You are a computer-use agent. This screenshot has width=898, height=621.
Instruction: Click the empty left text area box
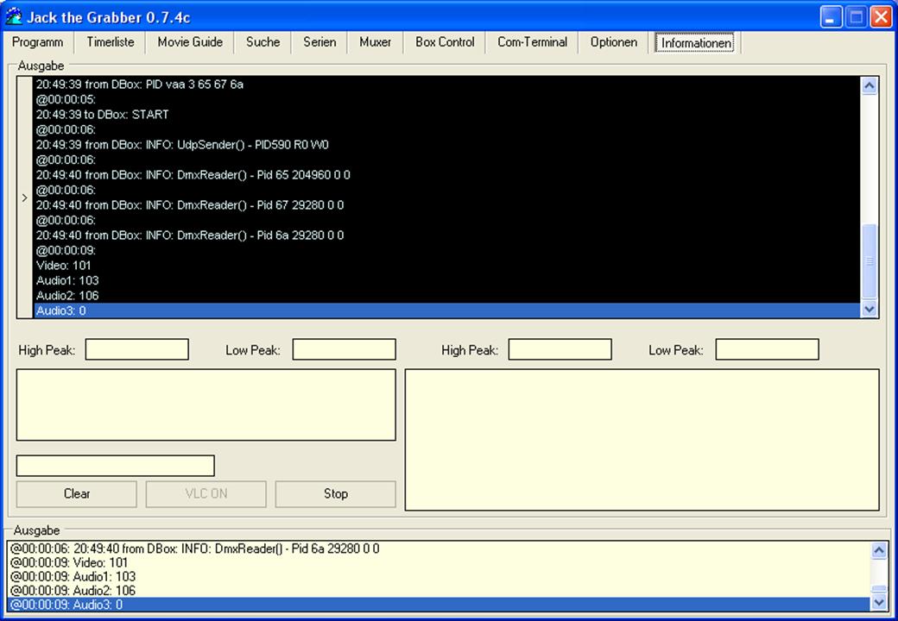pos(206,405)
